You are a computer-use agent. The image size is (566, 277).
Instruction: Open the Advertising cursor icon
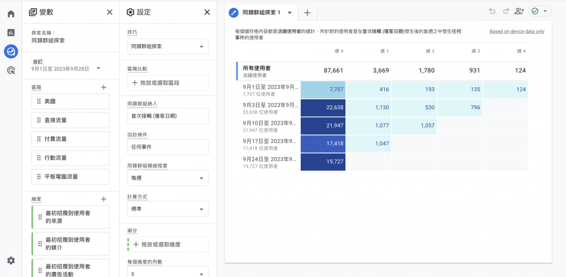[x=11, y=70]
